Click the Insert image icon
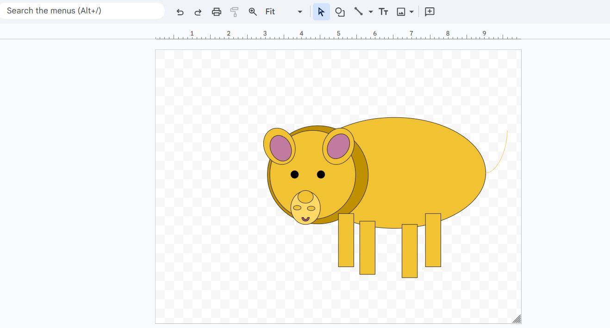610x328 pixels. (x=401, y=12)
